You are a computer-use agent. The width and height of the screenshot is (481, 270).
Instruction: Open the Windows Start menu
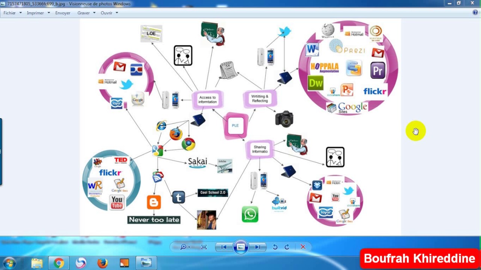9,263
